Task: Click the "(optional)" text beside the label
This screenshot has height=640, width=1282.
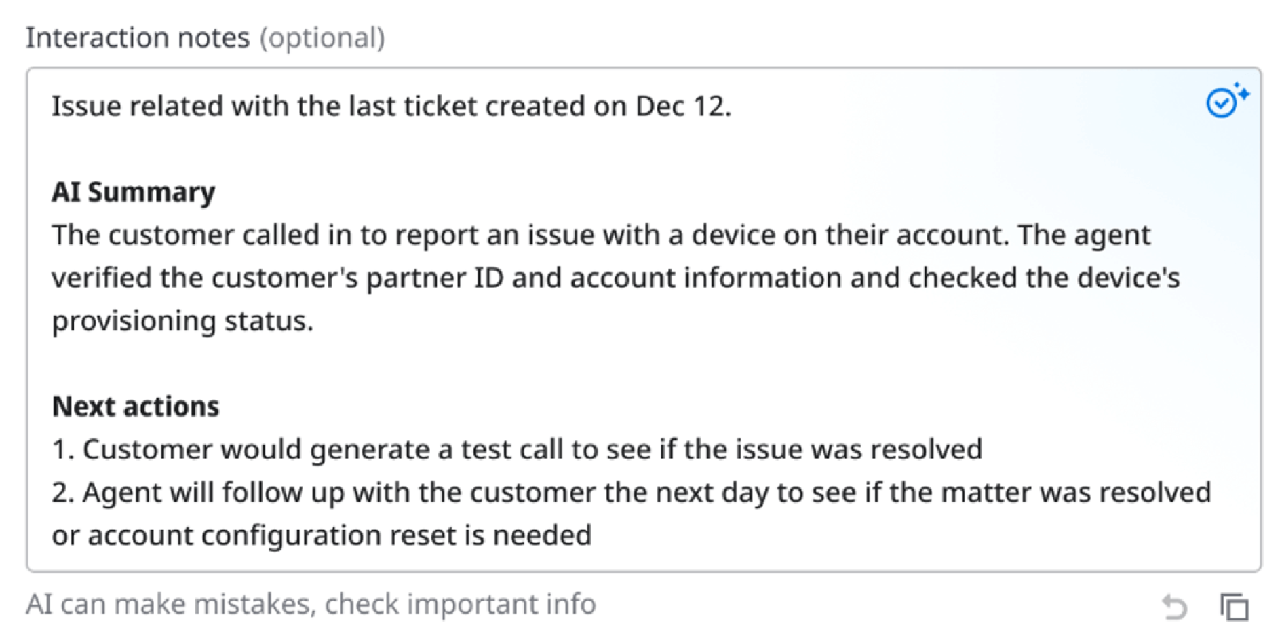Action: 322,38
